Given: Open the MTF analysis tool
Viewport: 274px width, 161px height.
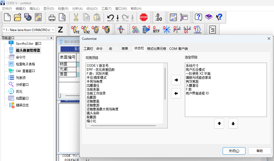Looking at the screenshot, I should click(156, 29).
